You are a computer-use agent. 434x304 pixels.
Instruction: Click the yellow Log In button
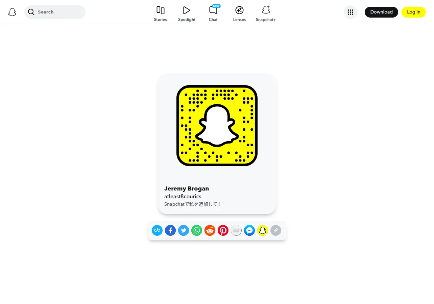tap(414, 12)
